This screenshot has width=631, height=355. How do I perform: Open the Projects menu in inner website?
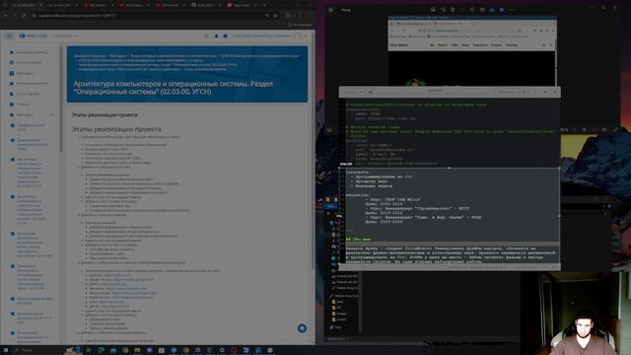496,45
